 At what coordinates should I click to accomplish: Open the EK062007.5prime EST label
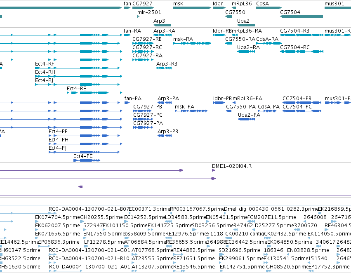(x=57, y=225)
